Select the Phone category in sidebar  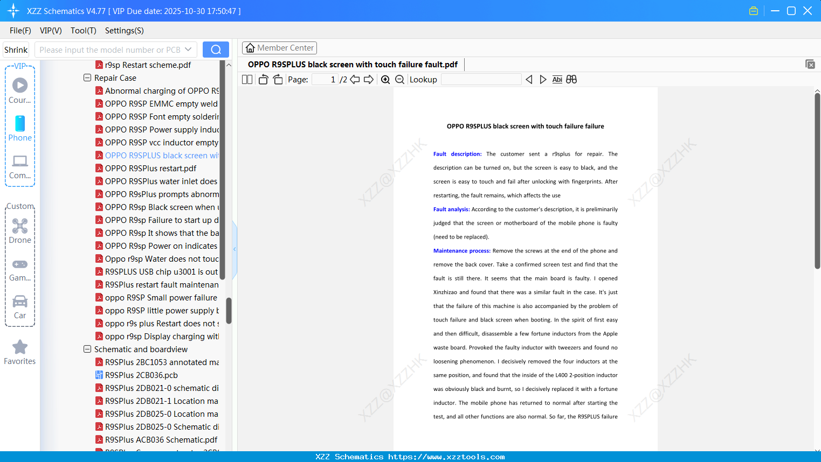pos(20,128)
